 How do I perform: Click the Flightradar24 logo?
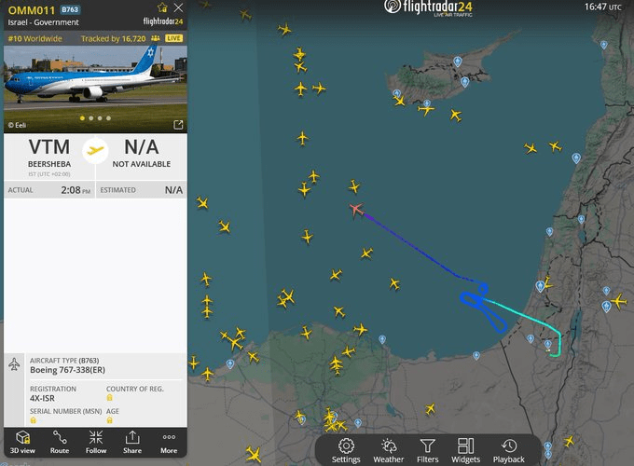[x=429, y=7]
